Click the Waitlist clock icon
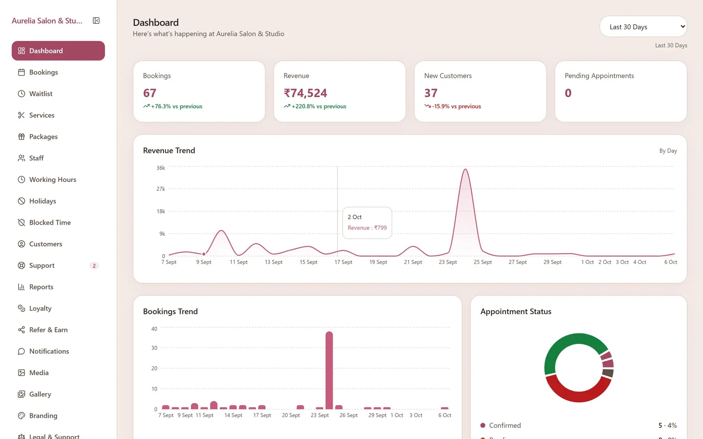Viewport: 703px width, 439px height. point(22,94)
